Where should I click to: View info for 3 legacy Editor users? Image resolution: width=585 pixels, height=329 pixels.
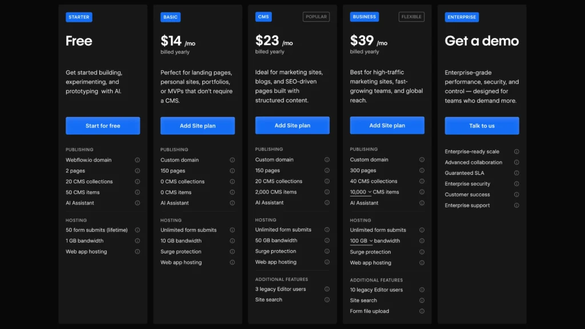click(x=327, y=290)
